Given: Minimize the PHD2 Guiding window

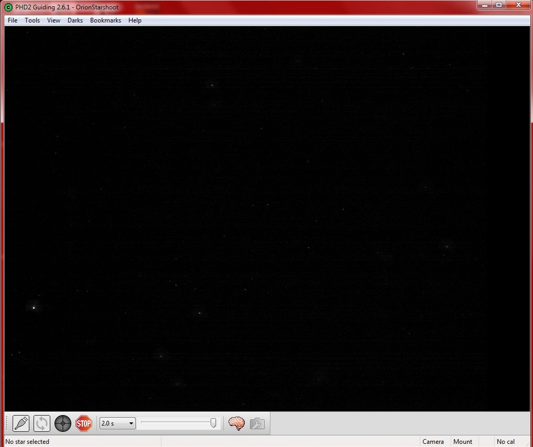Looking at the screenshot, I should [485, 5].
